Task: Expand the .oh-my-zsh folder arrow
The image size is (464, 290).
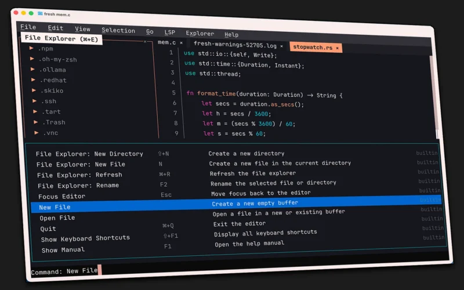Action: point(32,59)
